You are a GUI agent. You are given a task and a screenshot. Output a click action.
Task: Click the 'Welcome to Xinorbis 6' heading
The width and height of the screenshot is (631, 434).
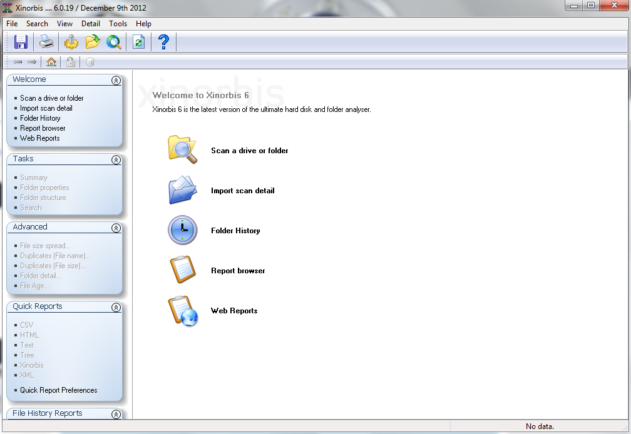[x=200, y=95]
